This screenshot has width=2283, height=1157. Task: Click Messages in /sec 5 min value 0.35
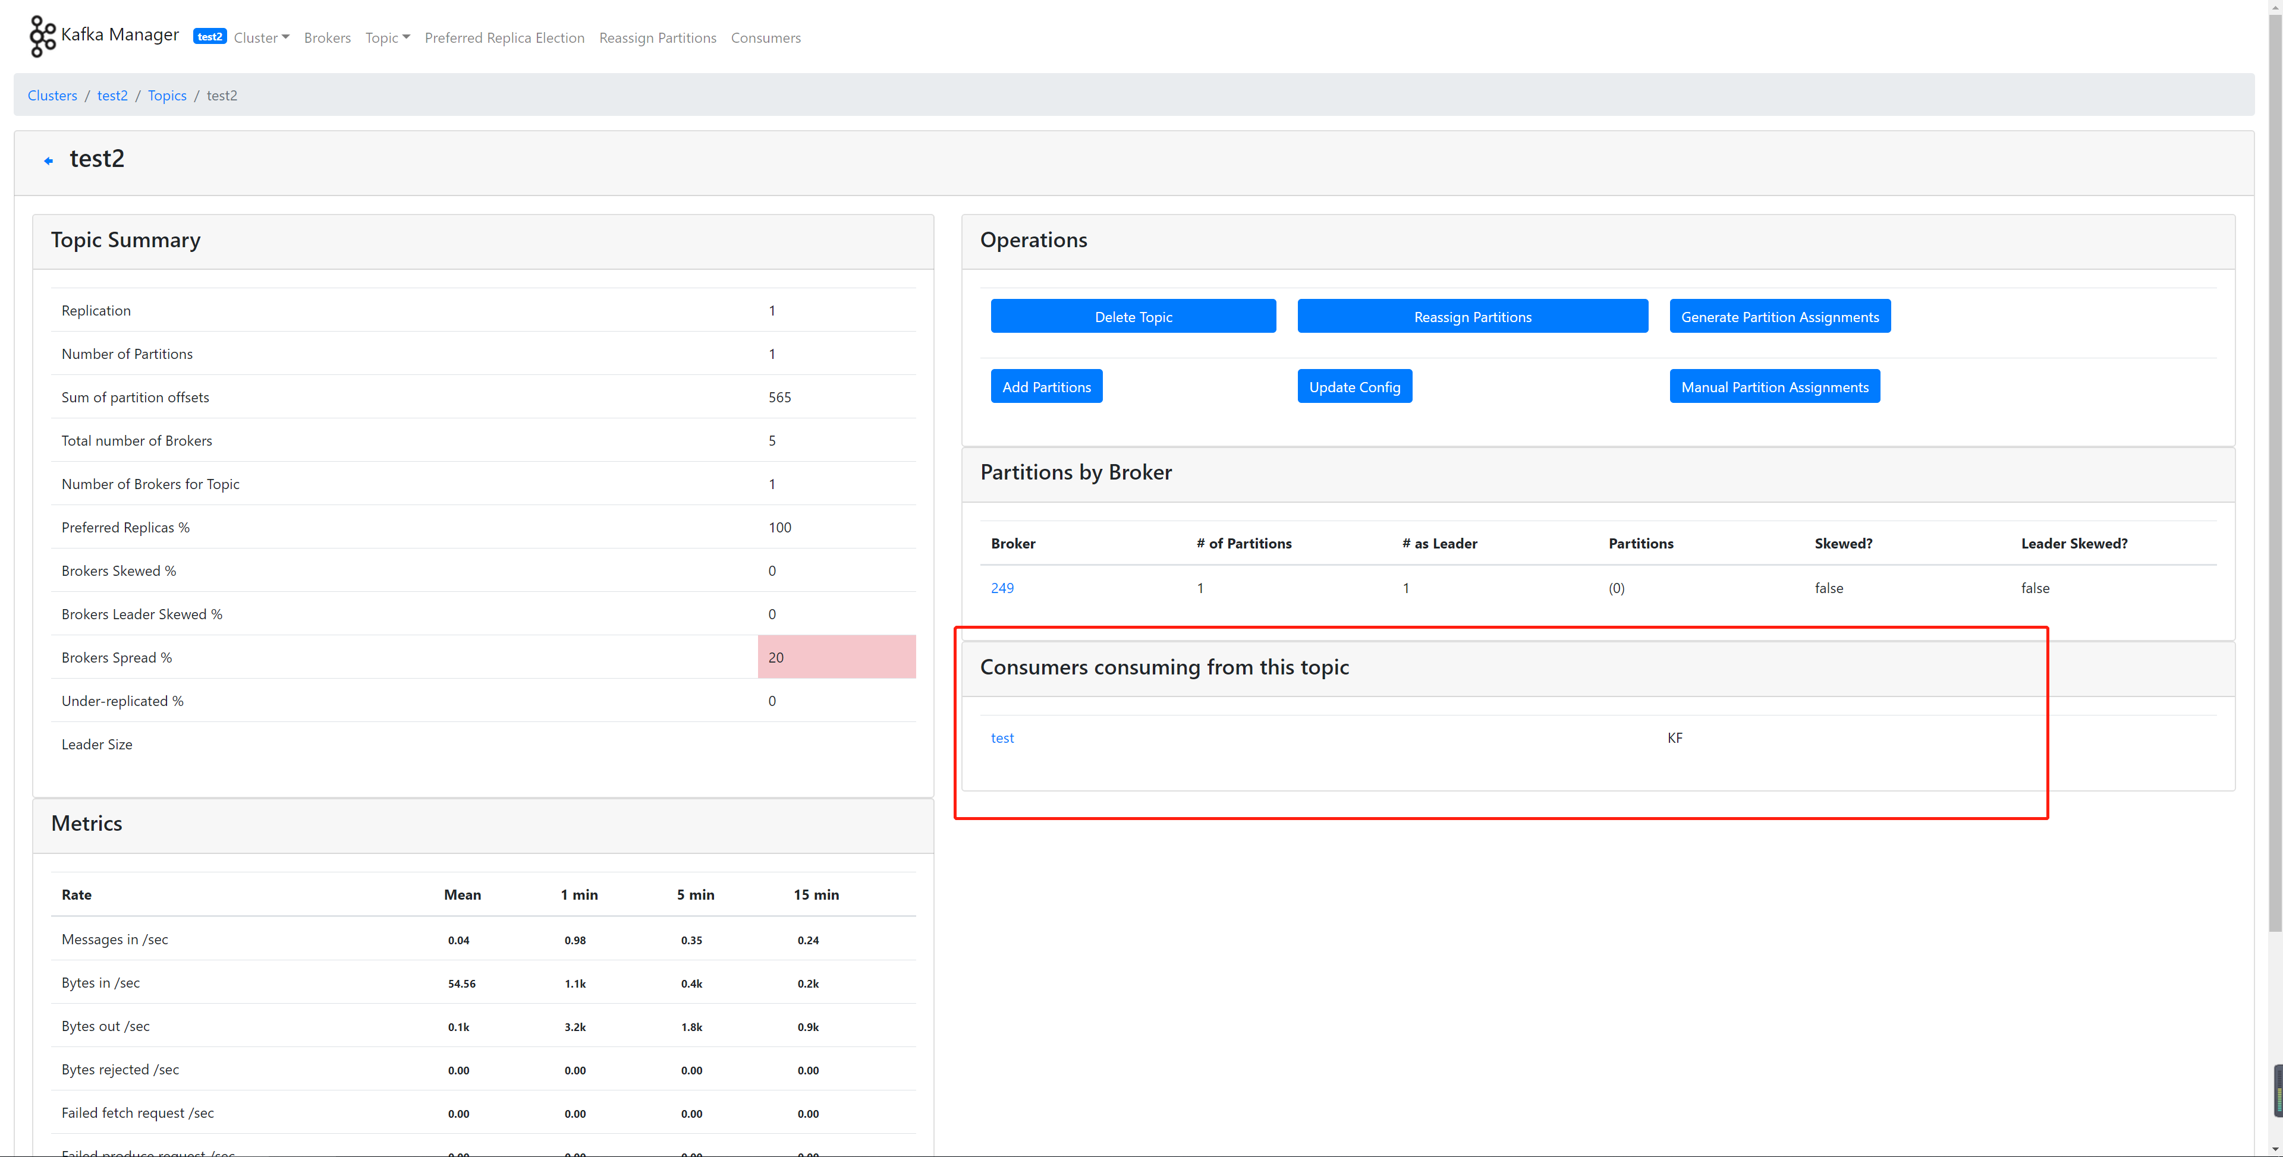coord(691,940)
